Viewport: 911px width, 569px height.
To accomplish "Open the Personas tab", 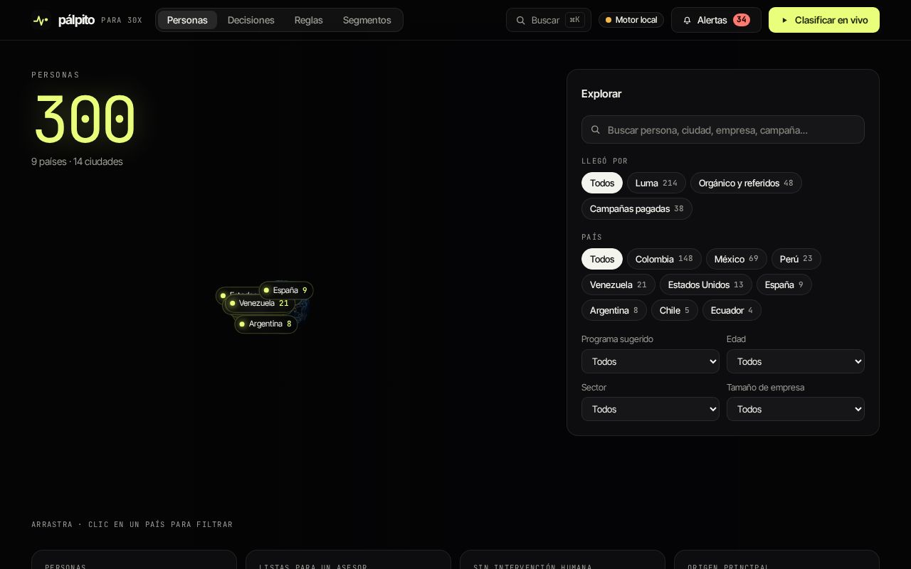I will pyautogui.click(x=187, y=20).
